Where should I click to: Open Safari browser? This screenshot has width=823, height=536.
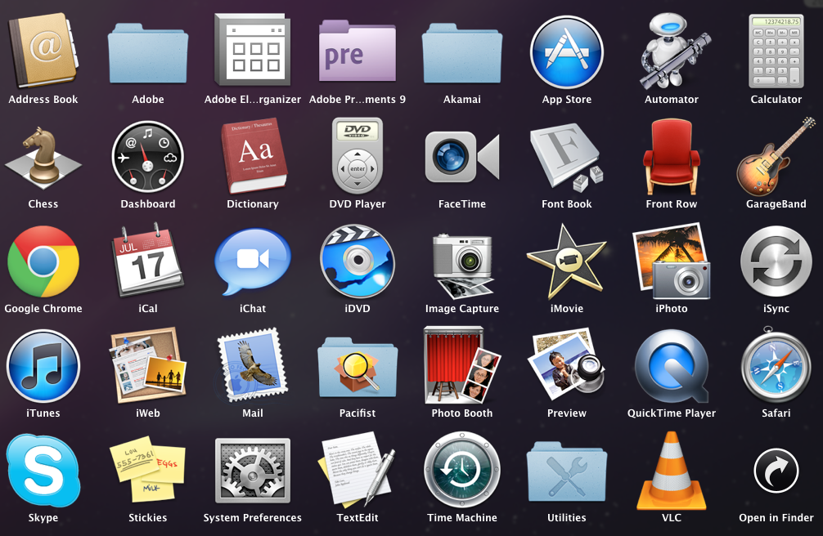776,366
